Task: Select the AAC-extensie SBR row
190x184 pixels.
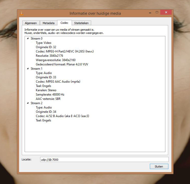Action: point(48,99)
